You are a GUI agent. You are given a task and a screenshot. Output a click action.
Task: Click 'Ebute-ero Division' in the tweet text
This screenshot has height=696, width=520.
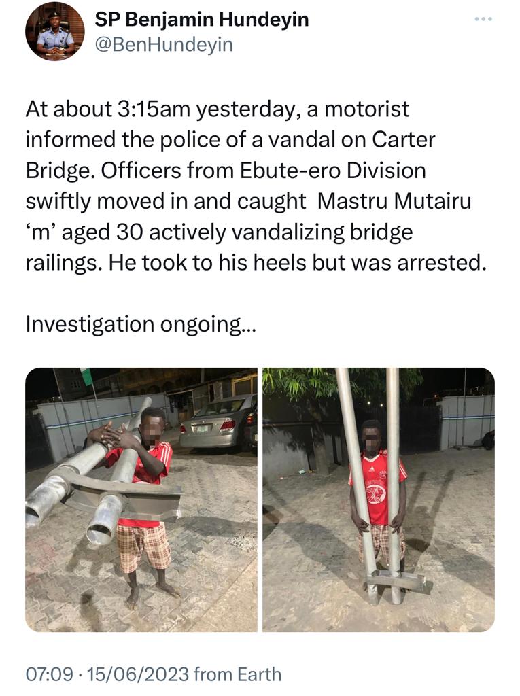click(333, 171)
